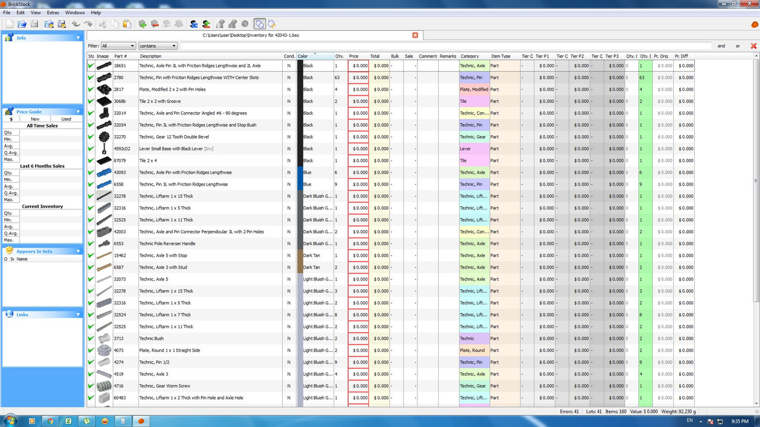Select the 'Technic, Gear Worm Screw' description

coord(166,386)
